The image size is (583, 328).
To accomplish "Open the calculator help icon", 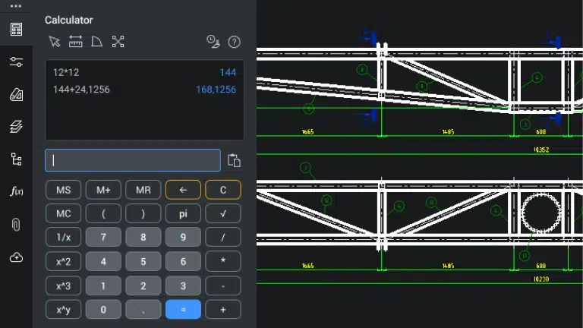I will click(x=234, y=42).
